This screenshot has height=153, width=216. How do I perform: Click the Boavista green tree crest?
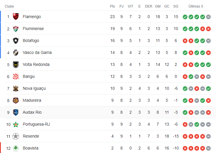[16, 148]
